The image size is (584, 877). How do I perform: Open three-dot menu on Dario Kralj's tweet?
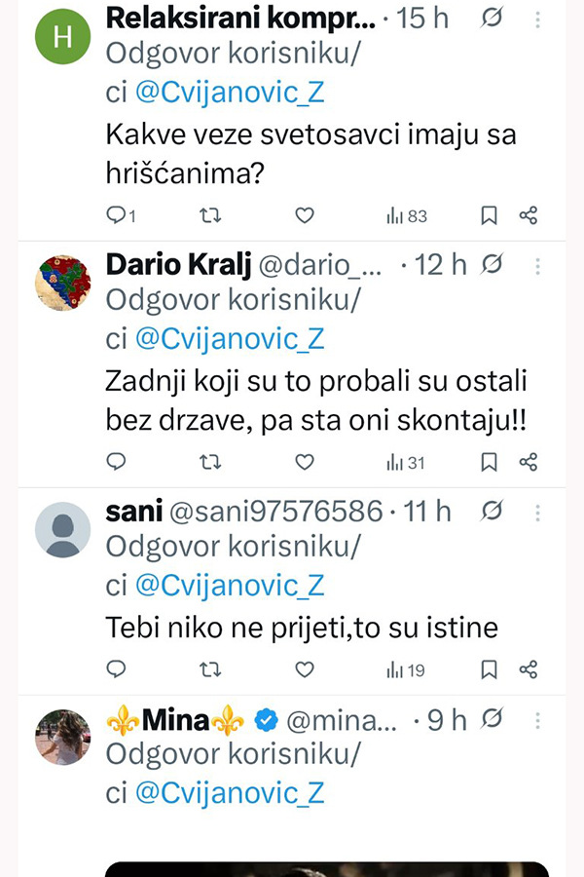[x=538, y=264]
